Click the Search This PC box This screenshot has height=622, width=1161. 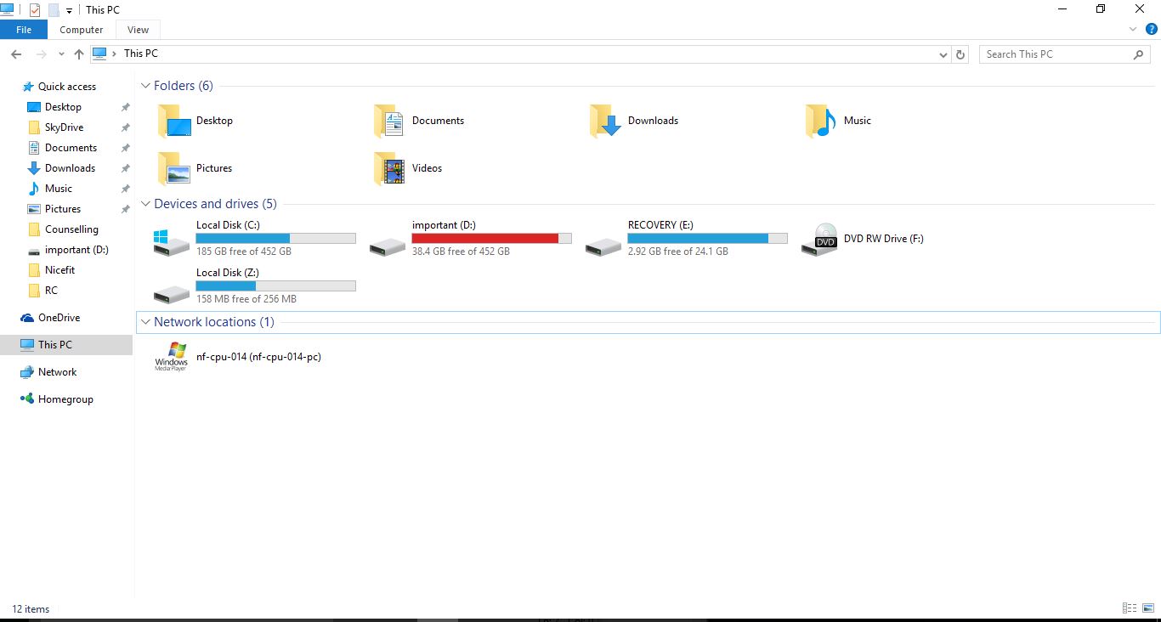pyautogui.click(x=1065, y=54)
